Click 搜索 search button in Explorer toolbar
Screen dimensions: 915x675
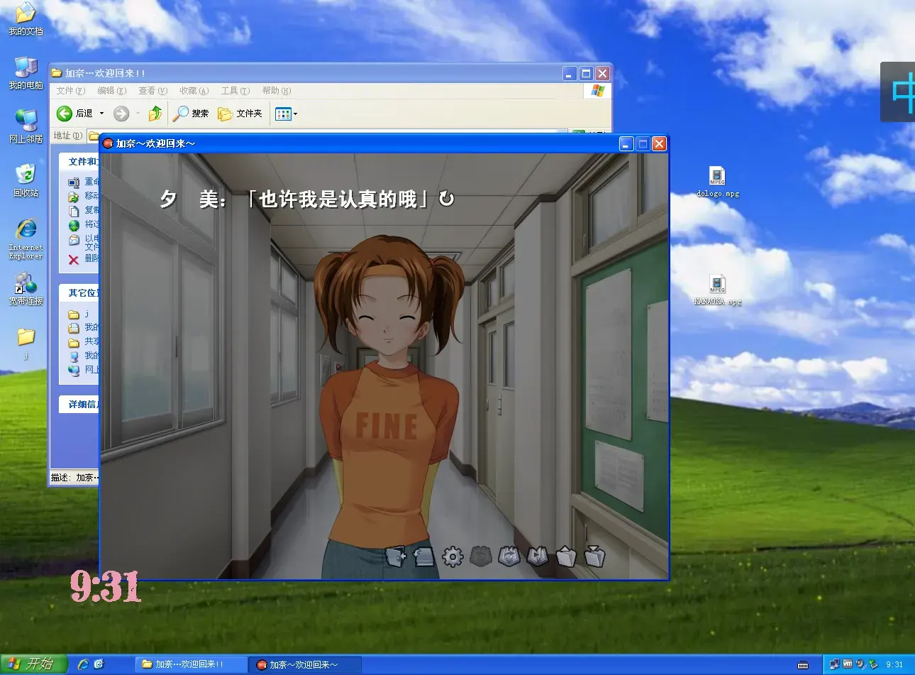point(192,114)
